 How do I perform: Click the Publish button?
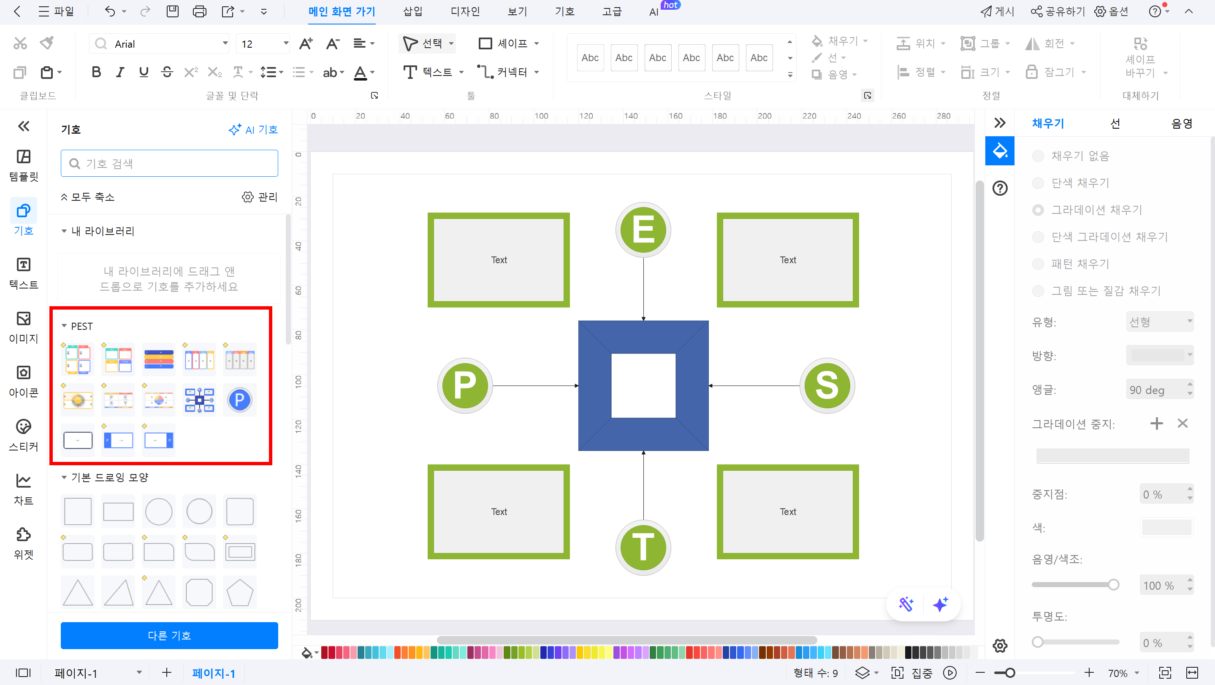pyautogui.click(x=997, y=11)
